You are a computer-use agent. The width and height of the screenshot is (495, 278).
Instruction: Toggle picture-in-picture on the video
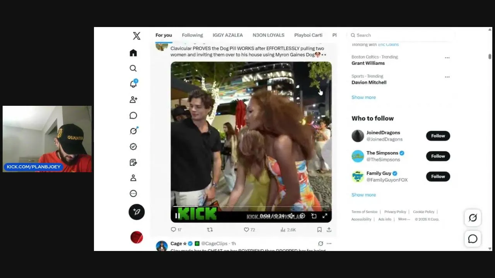[314, 216]
